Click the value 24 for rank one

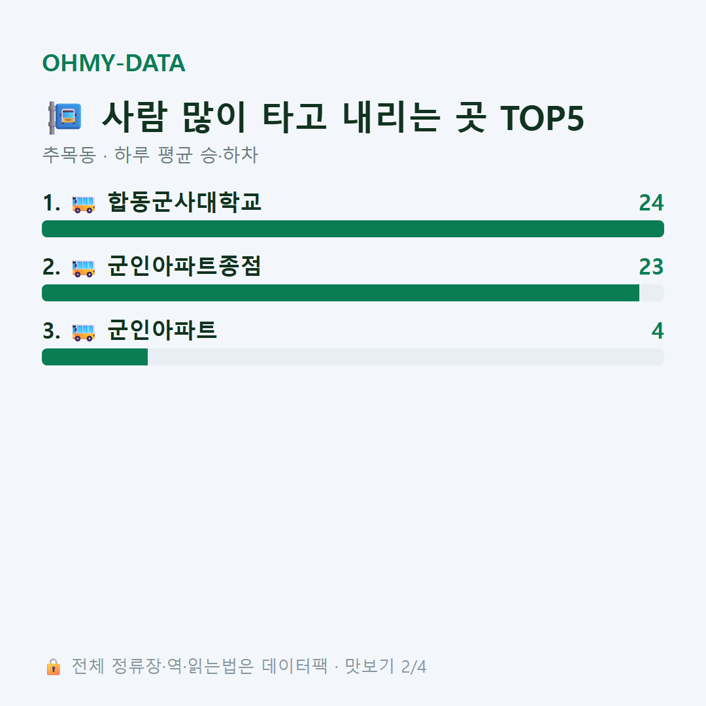click(651, 203)
